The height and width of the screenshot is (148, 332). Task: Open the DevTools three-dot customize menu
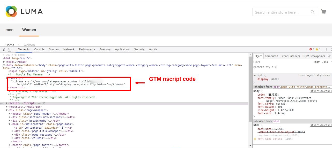click(326, 49)
